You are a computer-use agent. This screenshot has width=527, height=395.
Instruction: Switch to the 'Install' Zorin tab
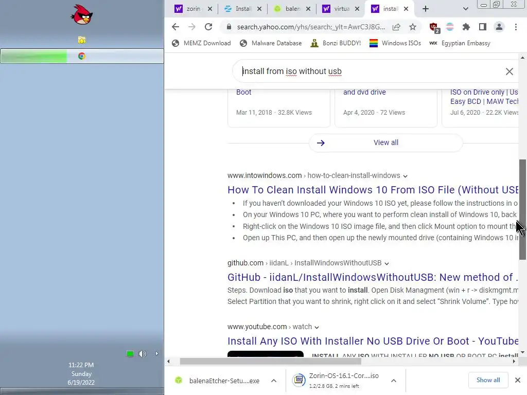coord(243,9)
